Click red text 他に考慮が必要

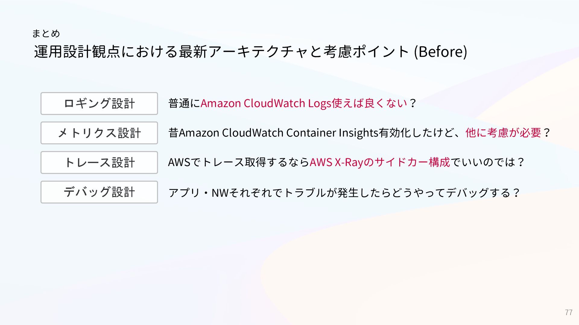pyautogui.click(x=503, y=133)
